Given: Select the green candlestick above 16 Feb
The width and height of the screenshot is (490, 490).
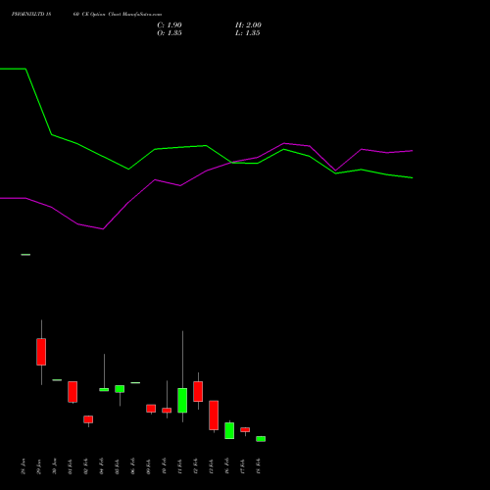Looking at the screenshot, I should [x=229, y=430].
